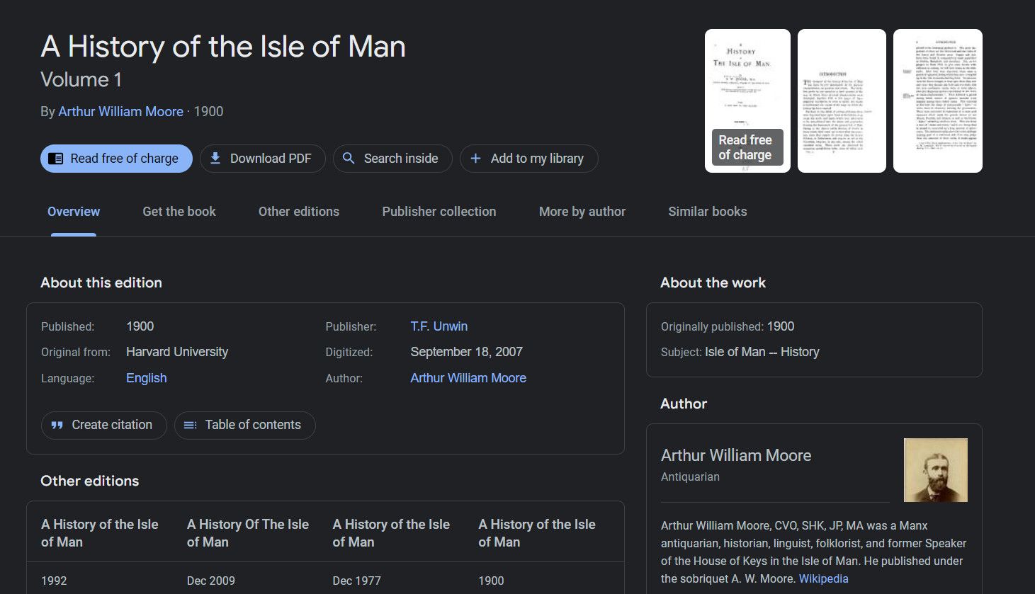Image resolution: width=1035 pixels, height=594 pixels.
Task: Switch to the Get the book tab
Action: point(179,212)
